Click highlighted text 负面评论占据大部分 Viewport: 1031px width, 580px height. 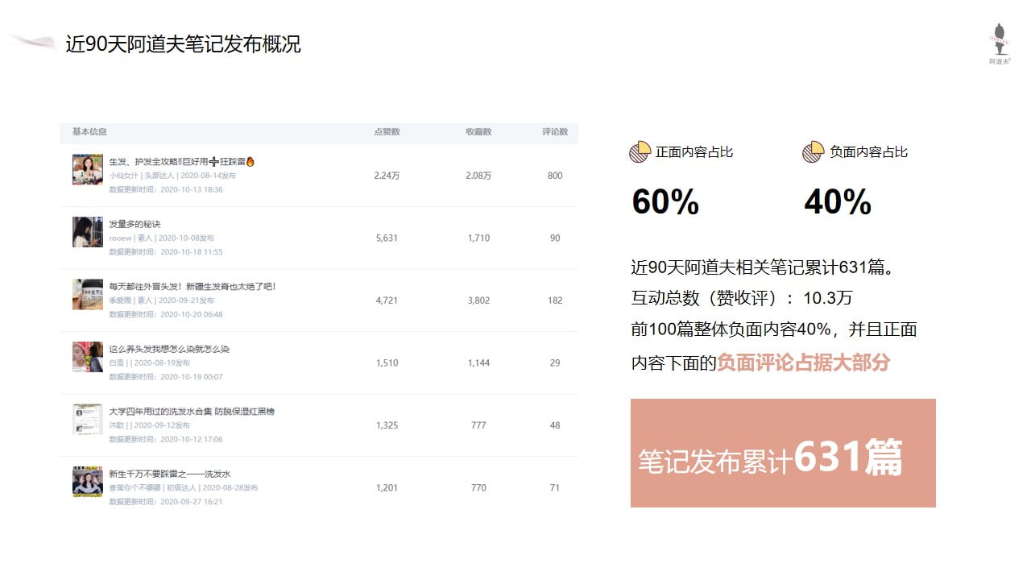pyautogui.click(x=803, y=362)
